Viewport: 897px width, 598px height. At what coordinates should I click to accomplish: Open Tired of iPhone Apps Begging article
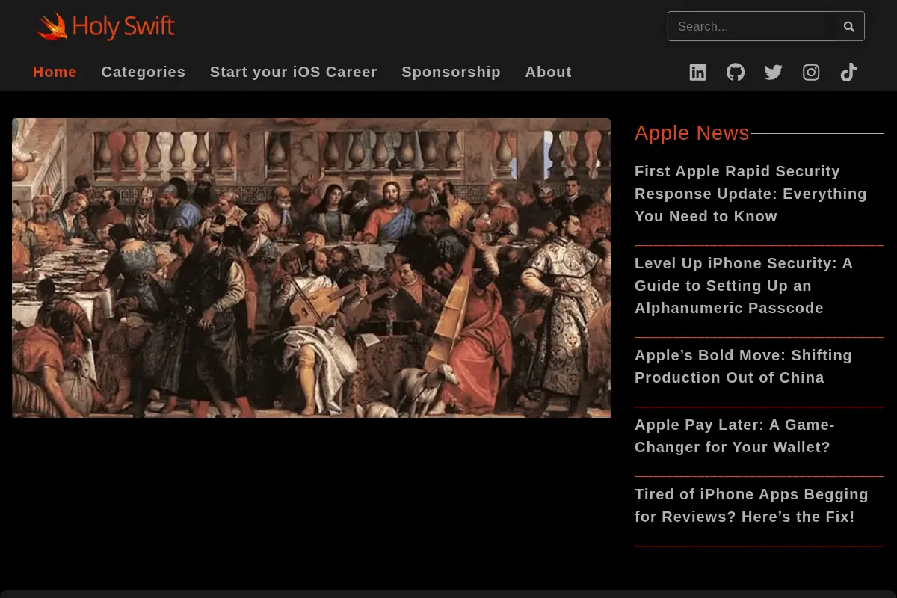(x=751, y=505)
